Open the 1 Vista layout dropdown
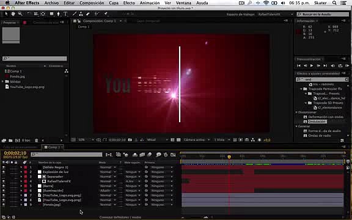 [x=222, y=140]
